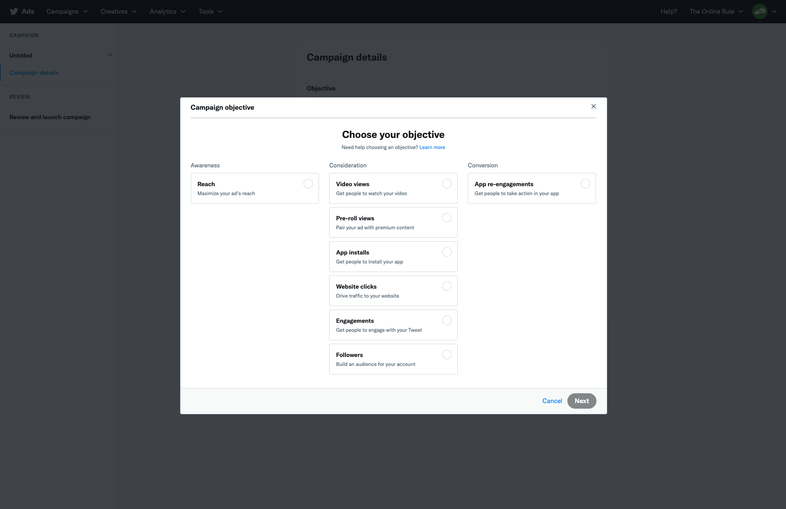The width and height of the screenshot is (786, 509).
Task: Click the Twitter bird logo
Action: pyautogui.click(x=14, y=12)
